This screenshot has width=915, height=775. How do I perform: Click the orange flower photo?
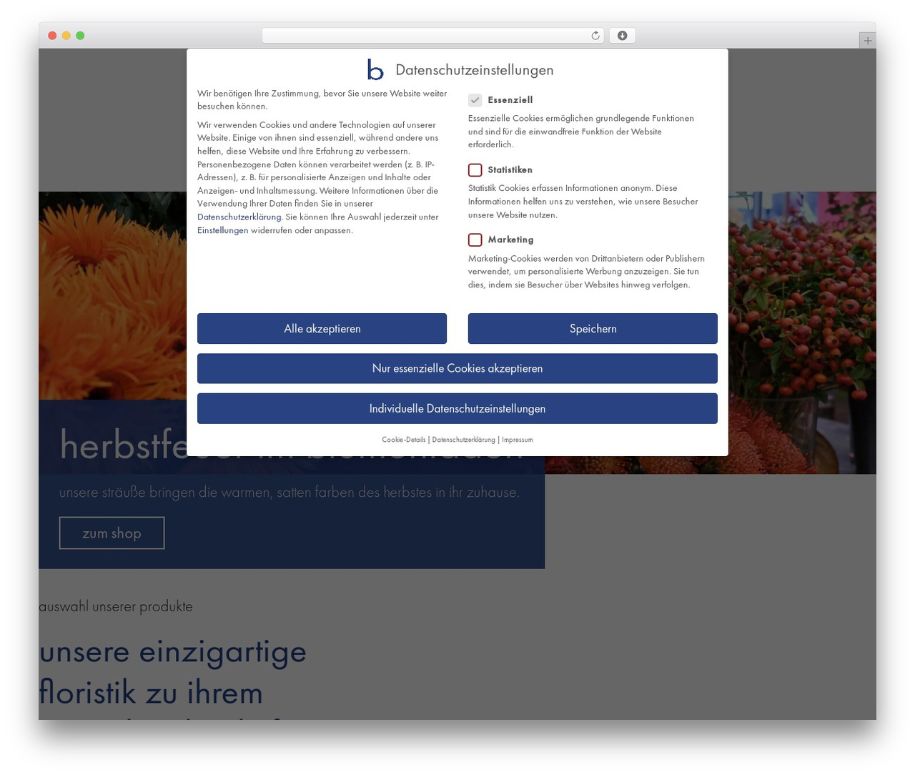[x=112, y=295]
